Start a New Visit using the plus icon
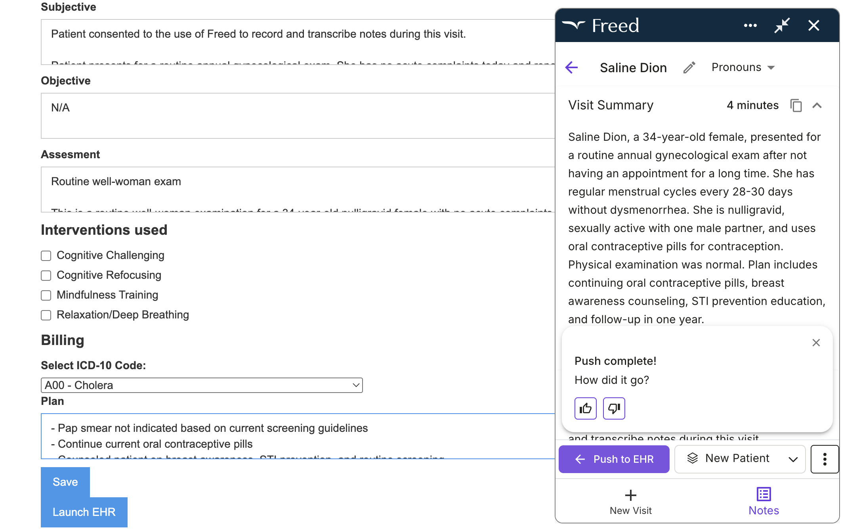This screenshot has width=859, height=529. tap(630, 496)
